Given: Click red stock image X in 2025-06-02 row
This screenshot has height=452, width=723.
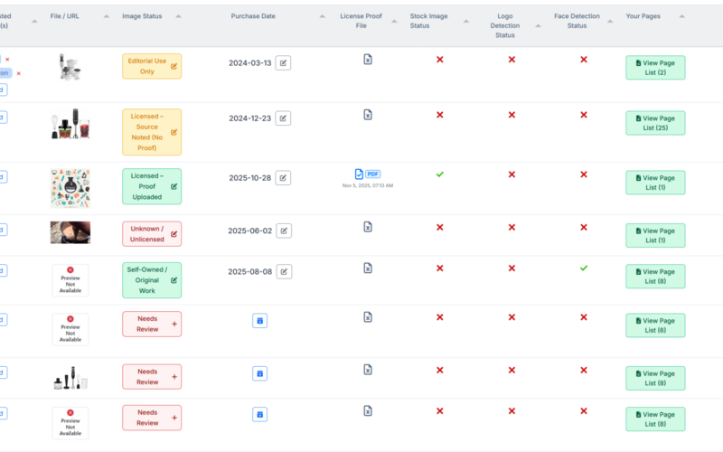Looking at the screenshot, I should (x=440, y=228).
